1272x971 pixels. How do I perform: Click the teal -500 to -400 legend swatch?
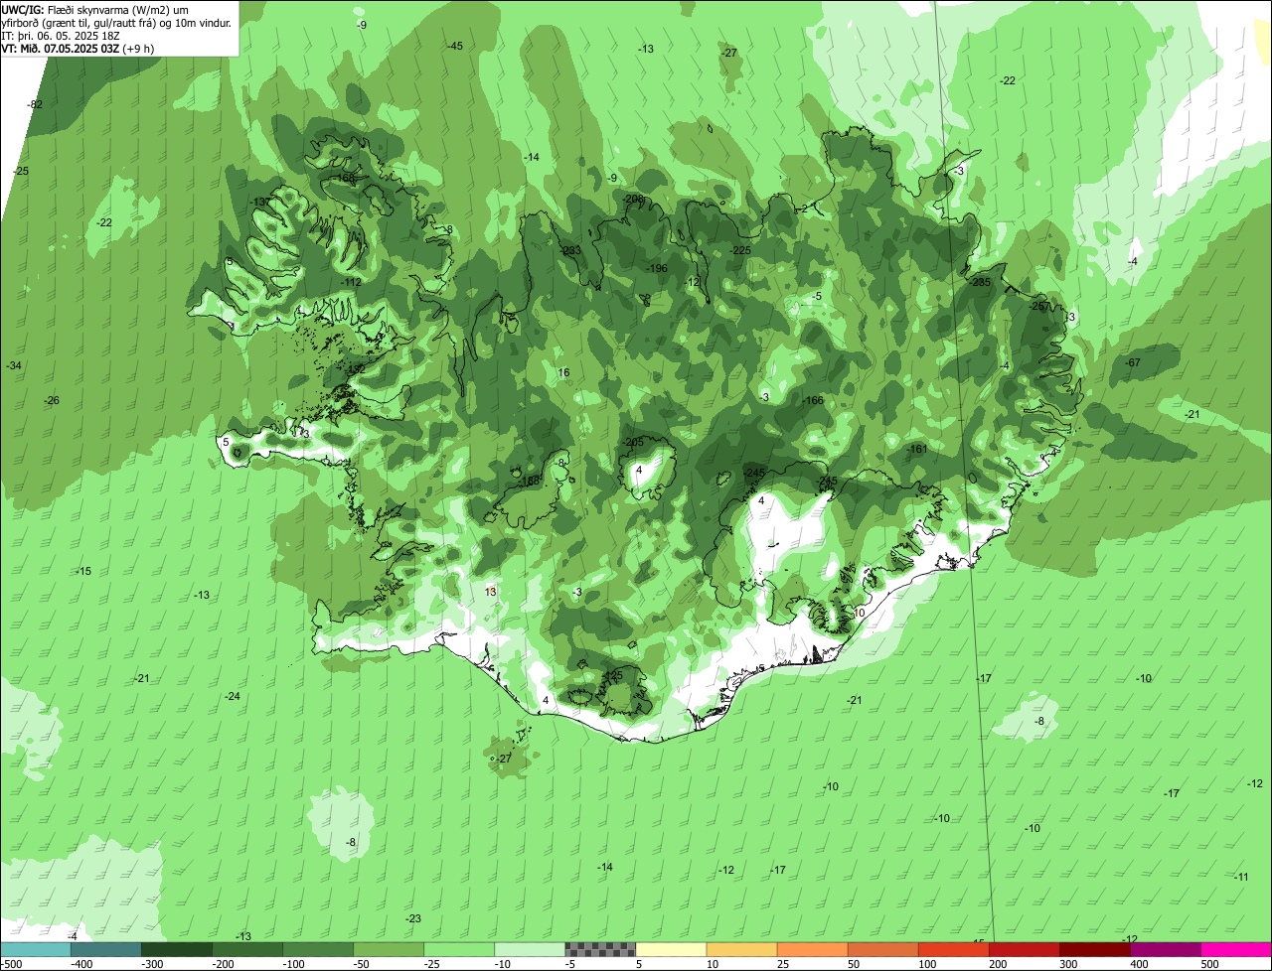(x=35, y=949)
